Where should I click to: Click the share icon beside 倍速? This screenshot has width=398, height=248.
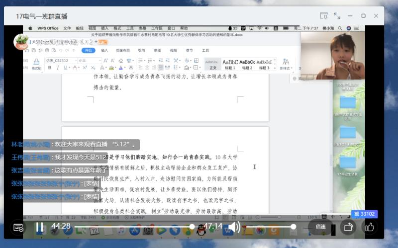point(348,227)
